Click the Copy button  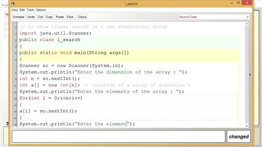49,17
